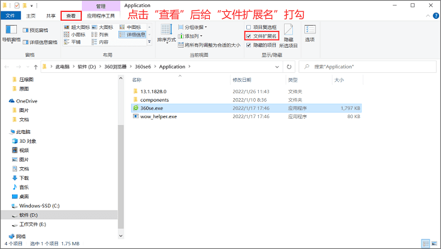
Task: Open the address bar history dropdown
Action: [x=277, y=67]
